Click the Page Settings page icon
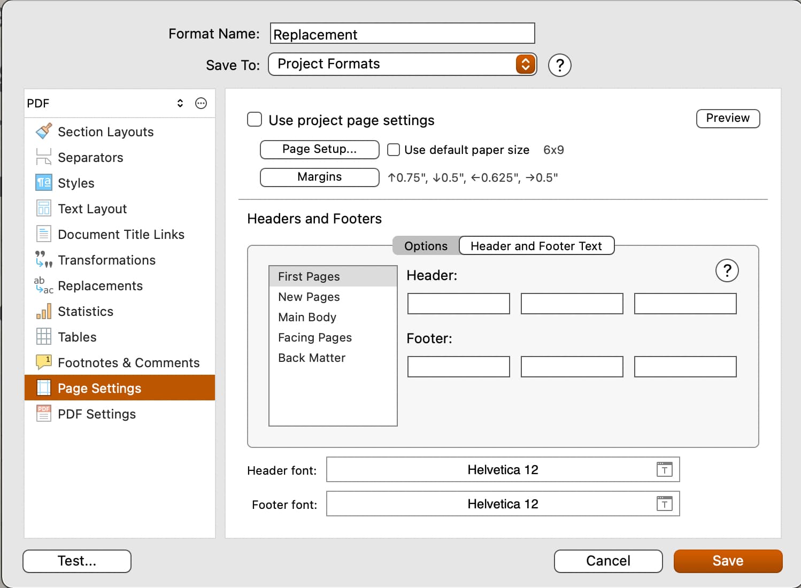The width and height of the screenshot is (801, 588). [x=44, y=388]
